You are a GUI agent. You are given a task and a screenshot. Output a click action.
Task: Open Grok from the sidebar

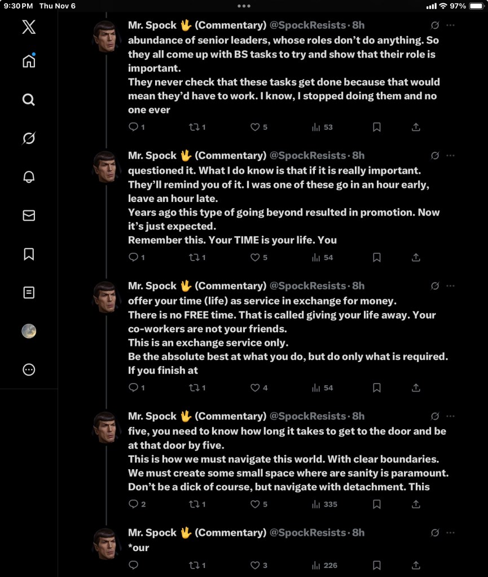[29, 138]
